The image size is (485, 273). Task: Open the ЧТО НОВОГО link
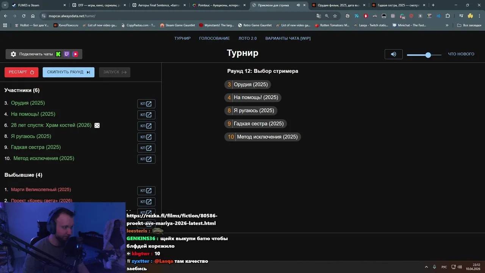point(461,54)
